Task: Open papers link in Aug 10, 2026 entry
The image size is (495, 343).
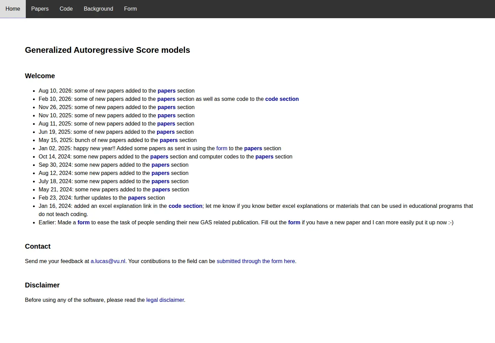Action: coord(167,91)
